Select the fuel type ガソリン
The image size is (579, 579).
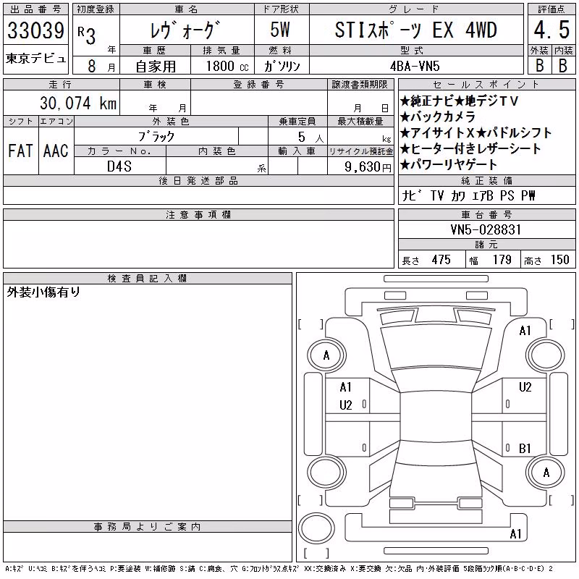click(282, 66)
